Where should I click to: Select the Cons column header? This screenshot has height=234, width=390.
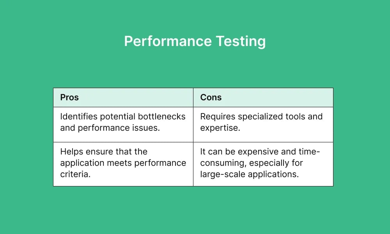point(211,97)
